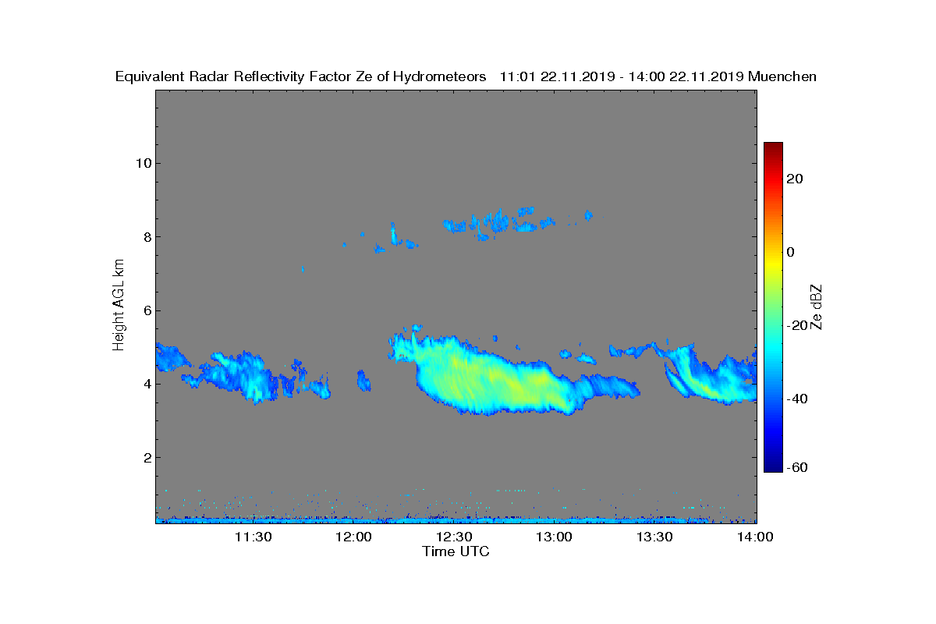The image size is (936, 624).
Task: Click the 'Ze dBZ' colorbar label
Action: (817, 307)
